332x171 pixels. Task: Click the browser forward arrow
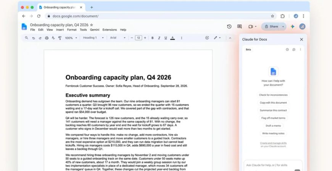pyautogui.click(x=31, y=16)
